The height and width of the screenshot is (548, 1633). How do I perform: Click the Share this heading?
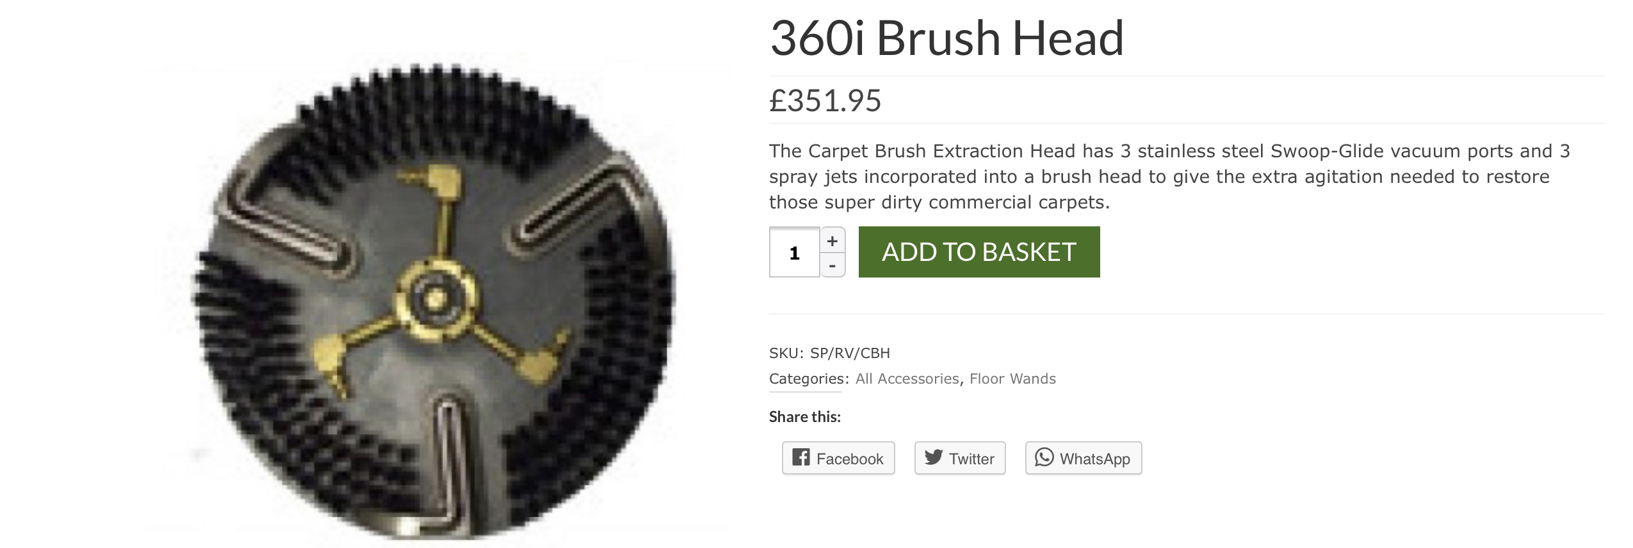tap(805, 417)
